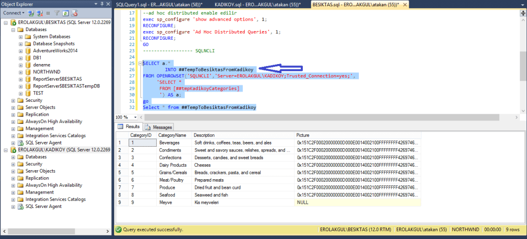527x239 pixels.
Task: Close the BESIKTAS.sql tab
Action: (x=405, y=5)
